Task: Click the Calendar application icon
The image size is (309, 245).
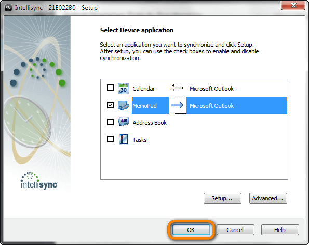Action: coord(124,88)
